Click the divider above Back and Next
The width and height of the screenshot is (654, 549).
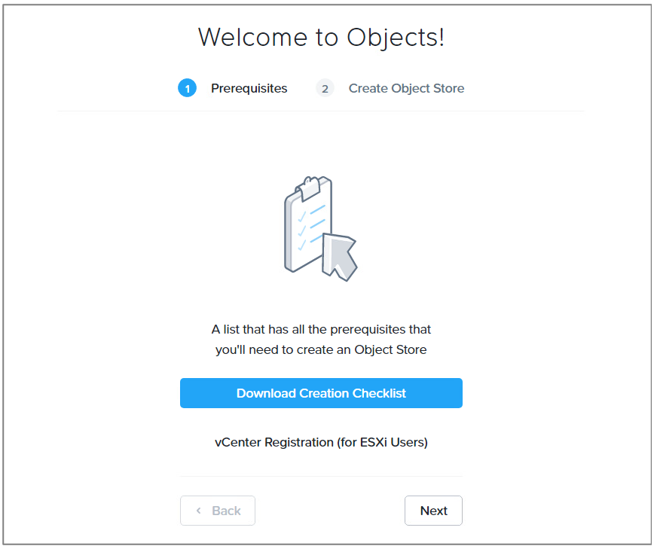click(321, 477)
